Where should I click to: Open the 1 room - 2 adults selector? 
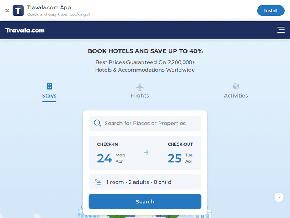click(145, 182)
